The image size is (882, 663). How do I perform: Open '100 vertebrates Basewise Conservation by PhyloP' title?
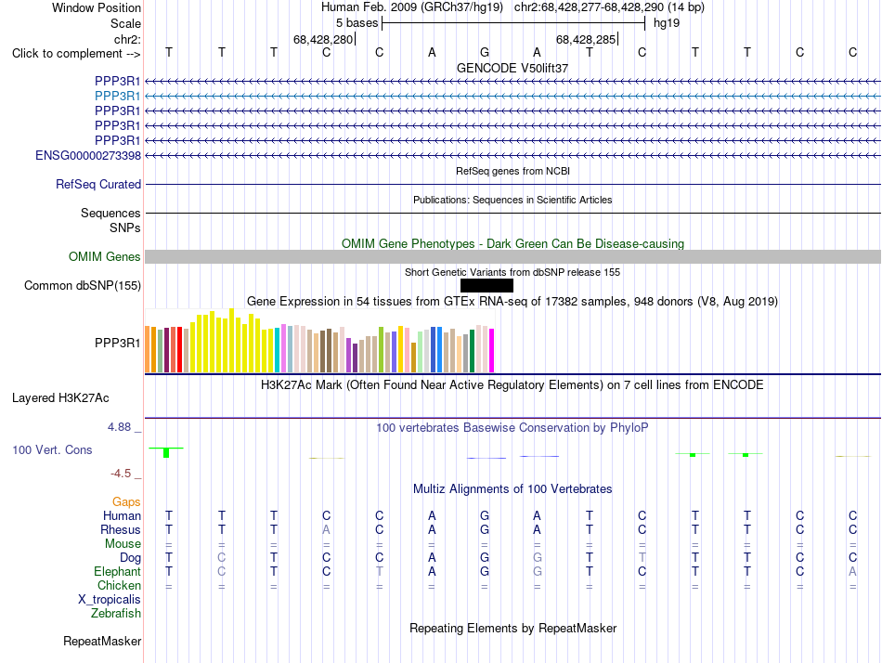512,428
